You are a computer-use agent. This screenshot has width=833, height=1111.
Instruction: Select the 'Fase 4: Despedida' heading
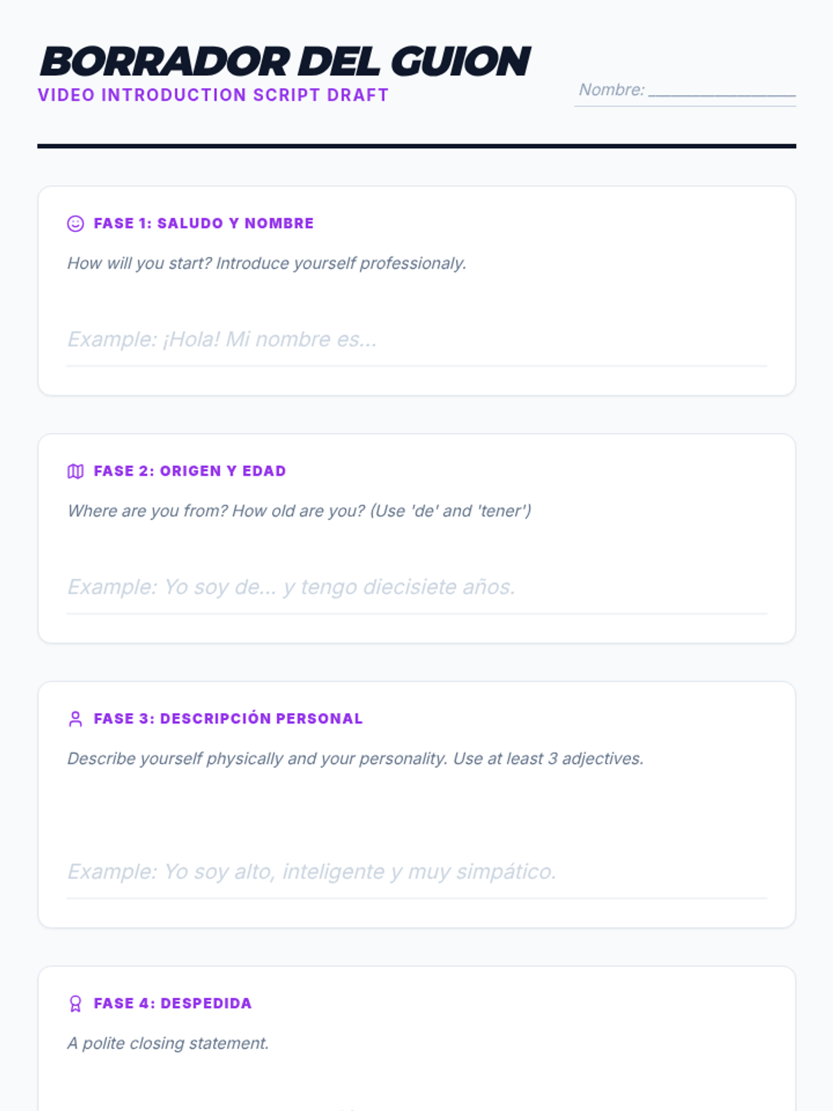[x=172, y=1003]
